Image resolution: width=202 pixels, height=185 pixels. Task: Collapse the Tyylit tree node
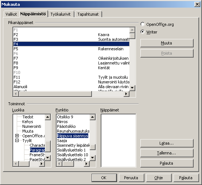pos(17,140)
